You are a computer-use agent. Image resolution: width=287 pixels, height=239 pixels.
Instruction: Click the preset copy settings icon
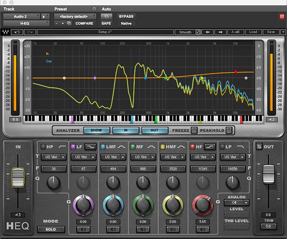tap(69, 23)
